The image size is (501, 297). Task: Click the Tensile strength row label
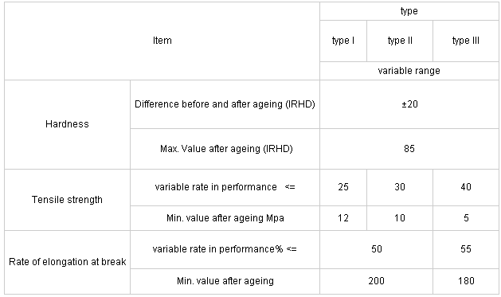(67, 200)
